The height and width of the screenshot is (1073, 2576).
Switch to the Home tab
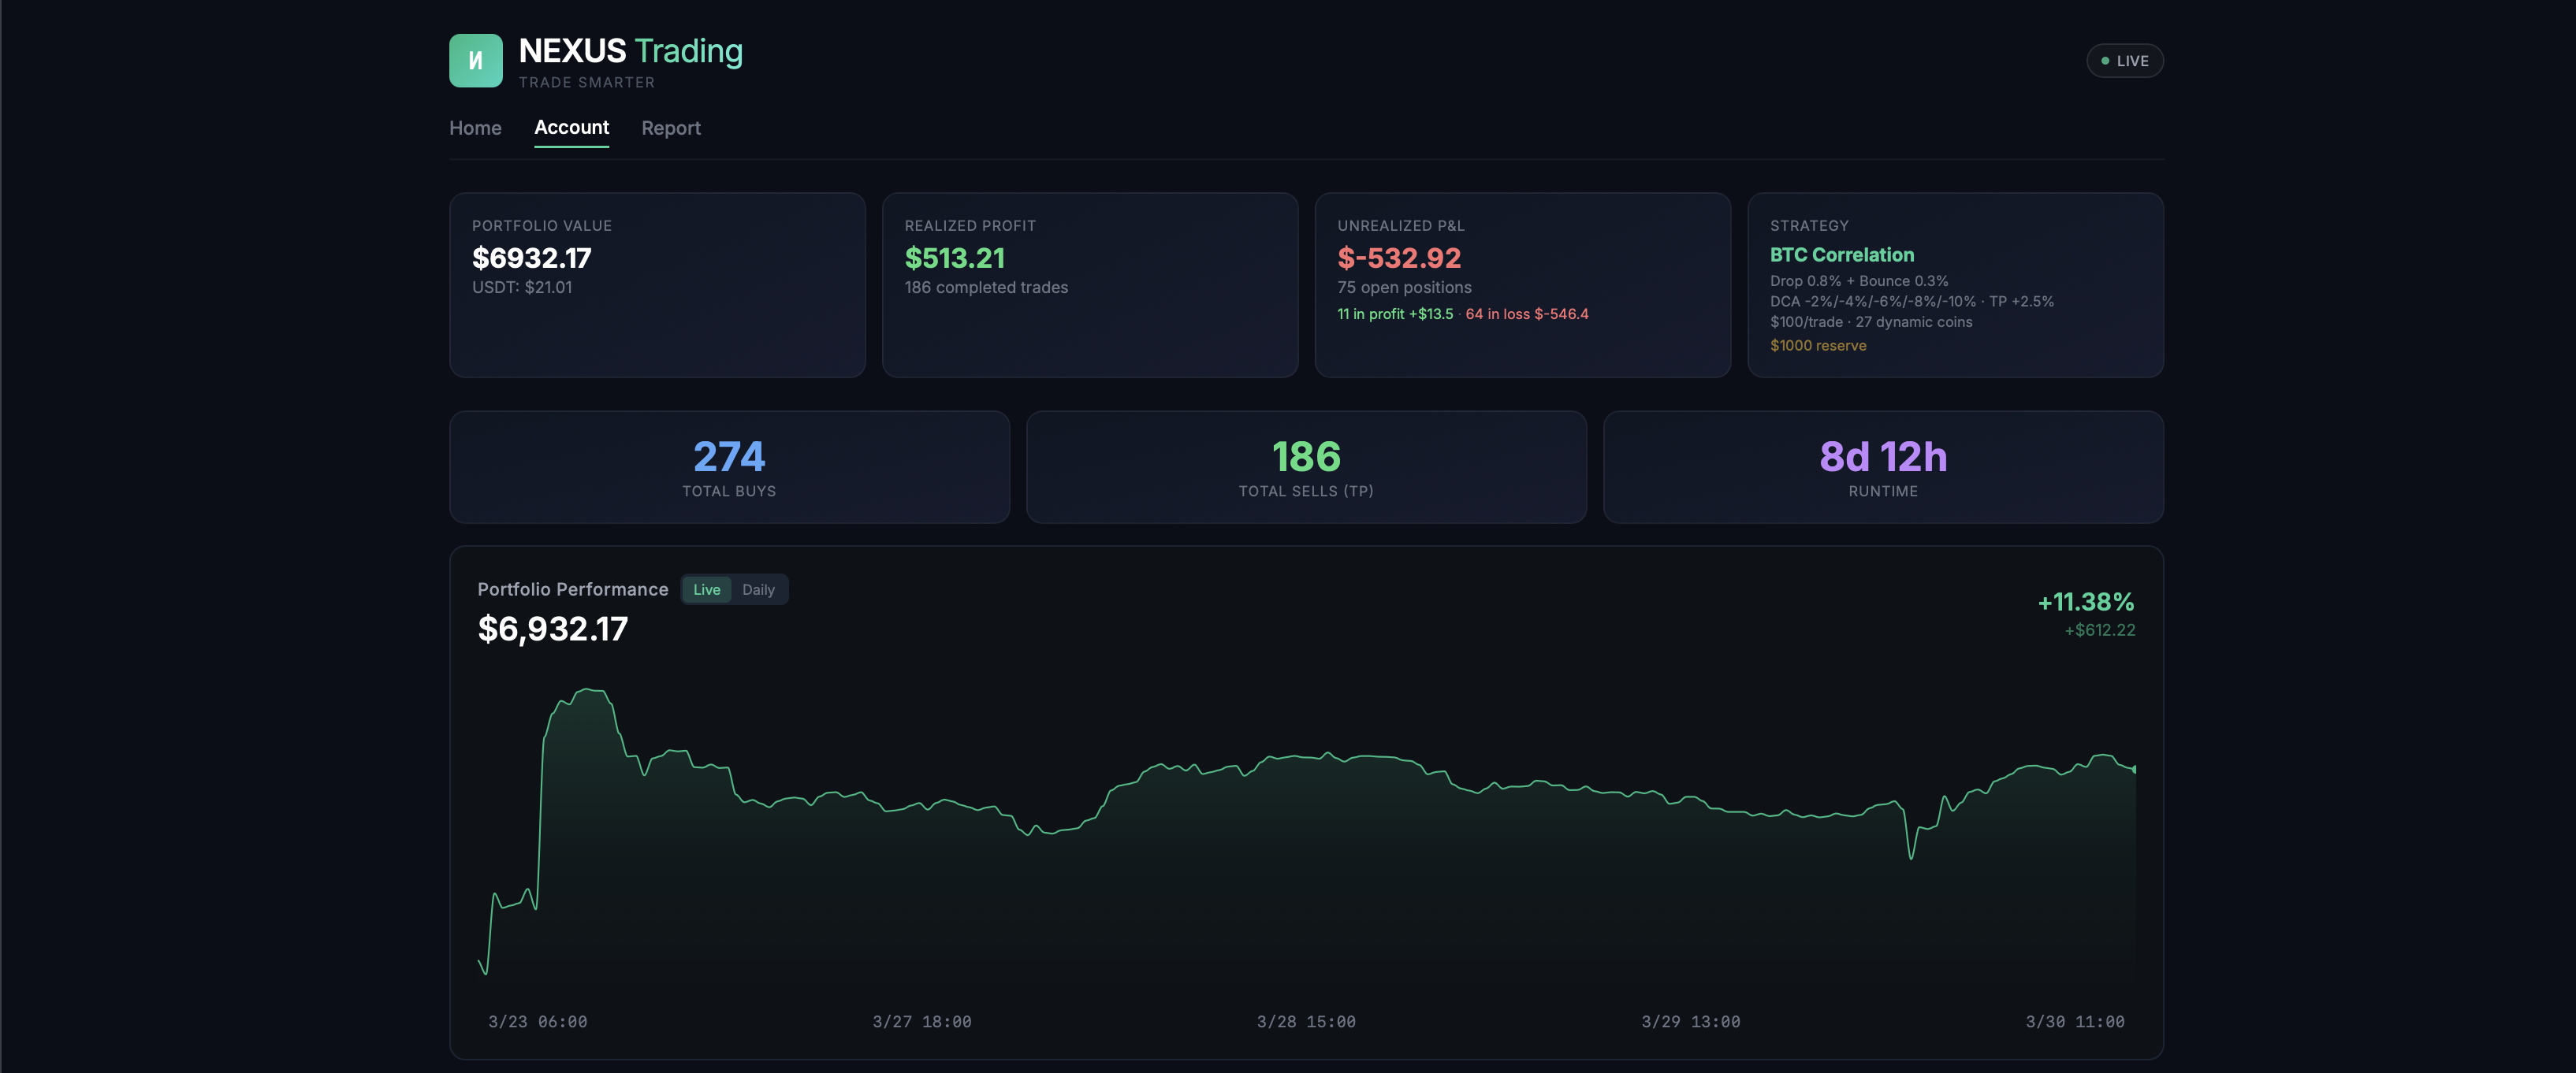(x=475, y=128)
